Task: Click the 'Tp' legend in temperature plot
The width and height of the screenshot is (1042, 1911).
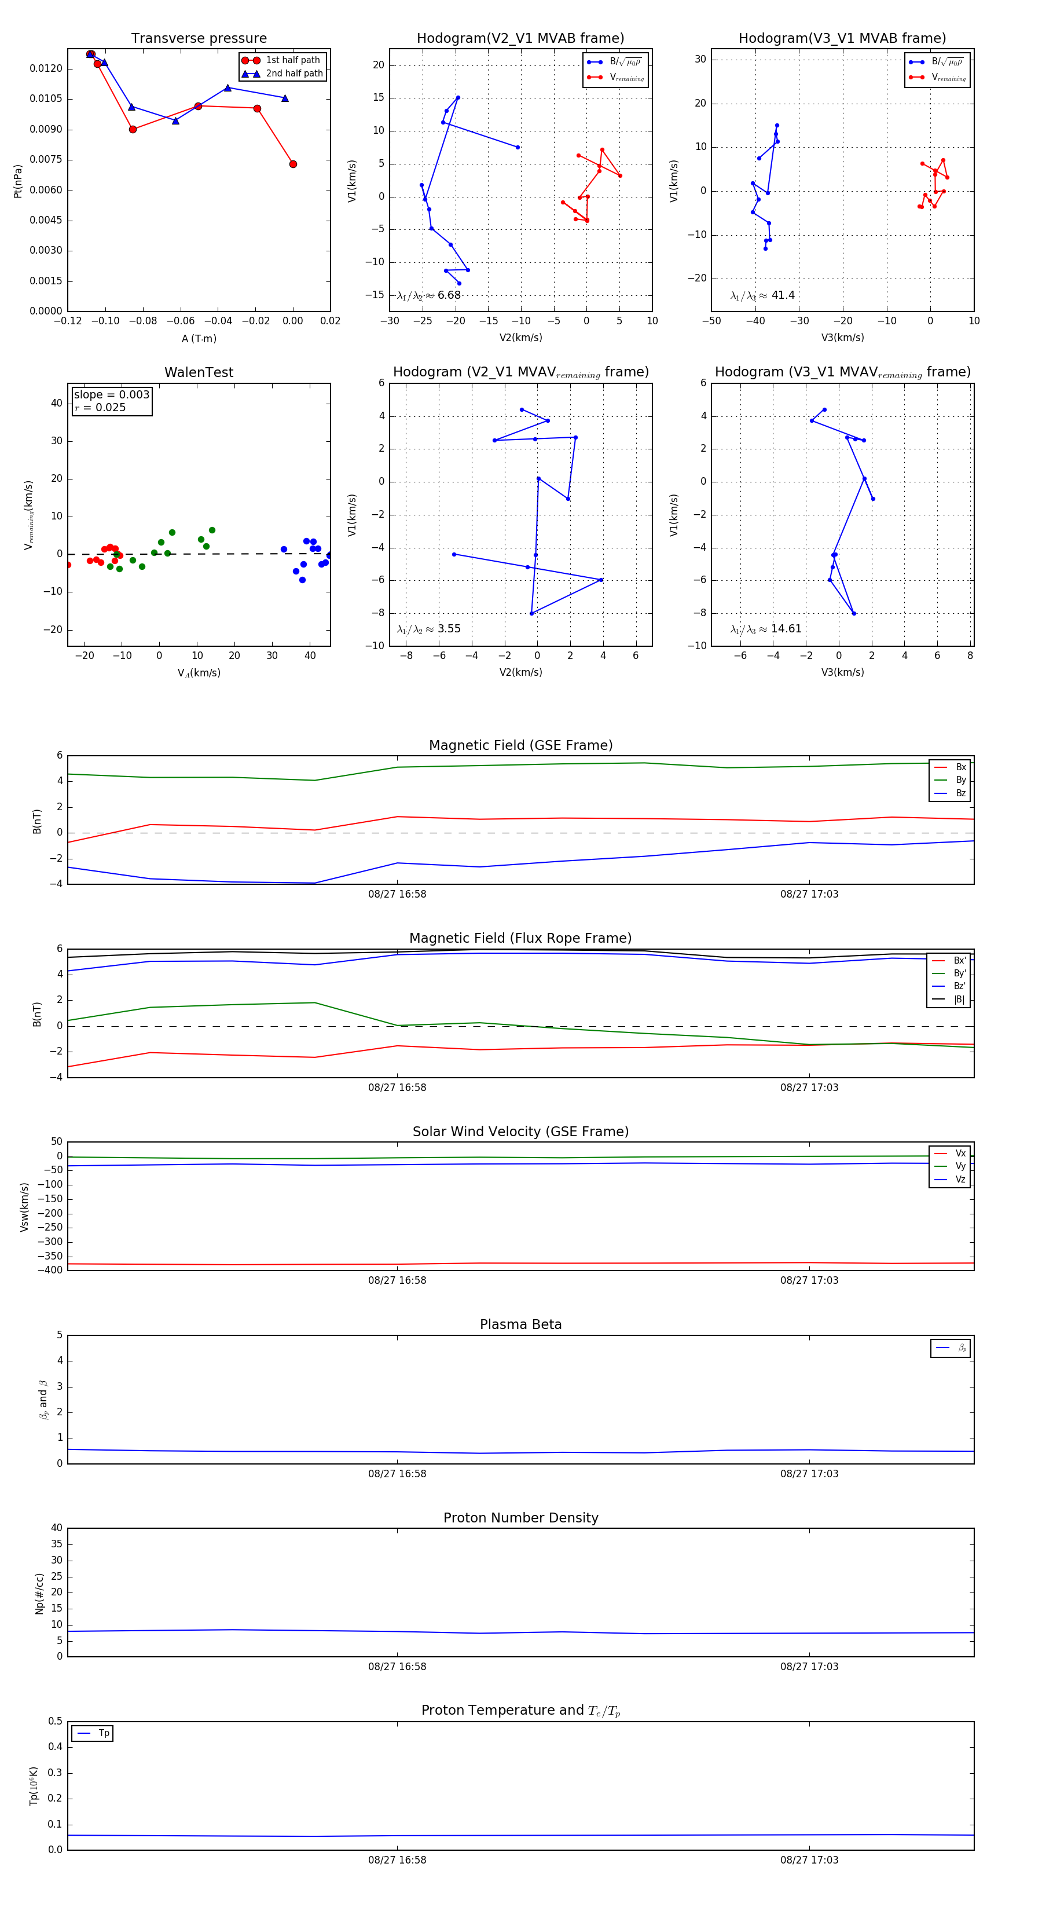Action: [x=92, y=1734]
